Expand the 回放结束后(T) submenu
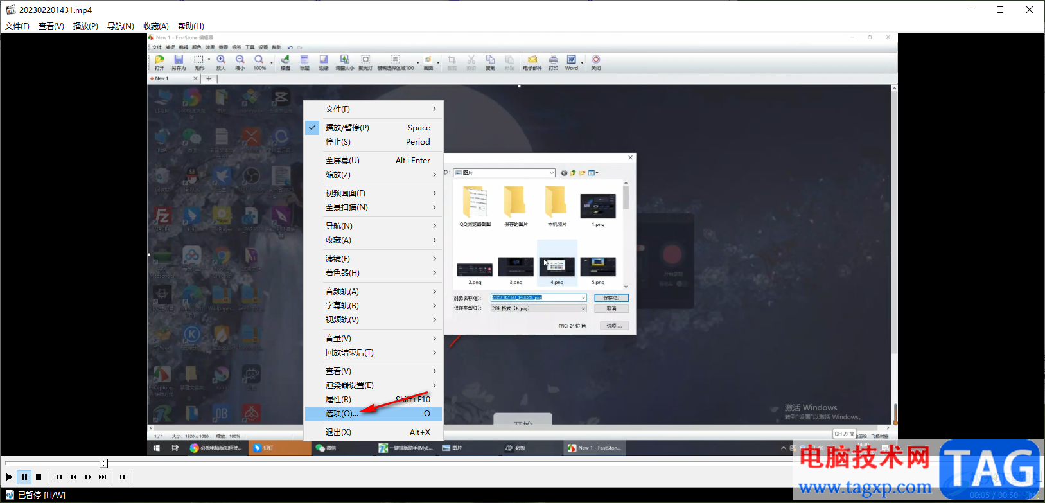Image resolution: width=1045 pixels, height=503 pixels. click(374, 353)
